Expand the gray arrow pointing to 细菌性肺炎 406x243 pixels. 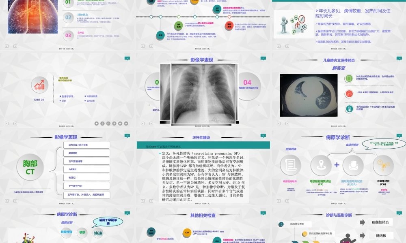click(x=362, y=222)
